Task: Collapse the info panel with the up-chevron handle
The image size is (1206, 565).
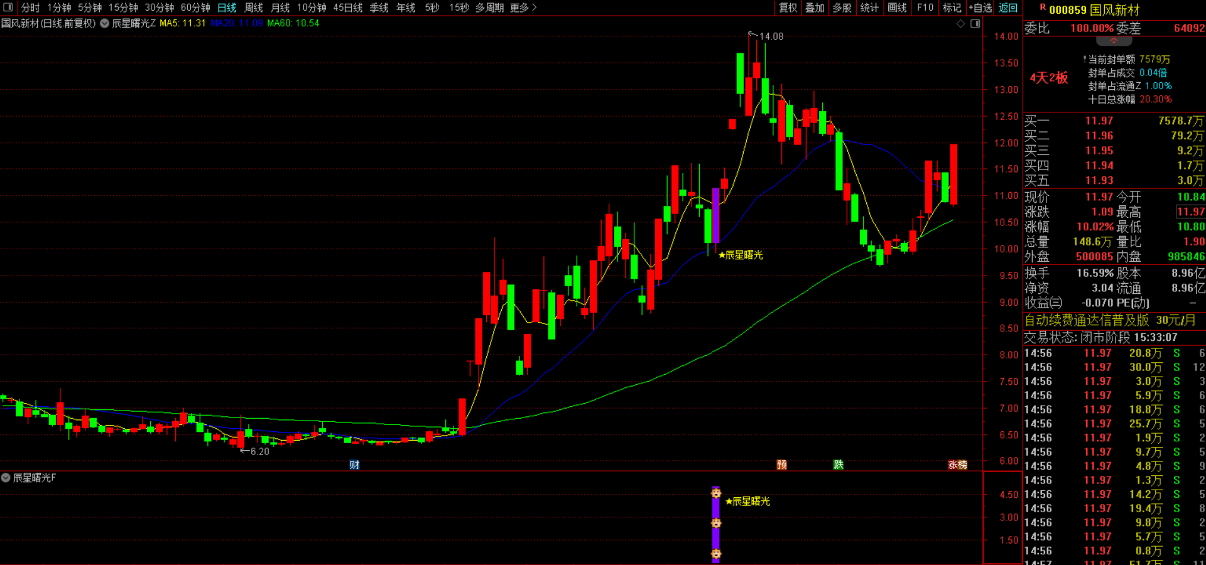Action: (x=1114, y=41)
